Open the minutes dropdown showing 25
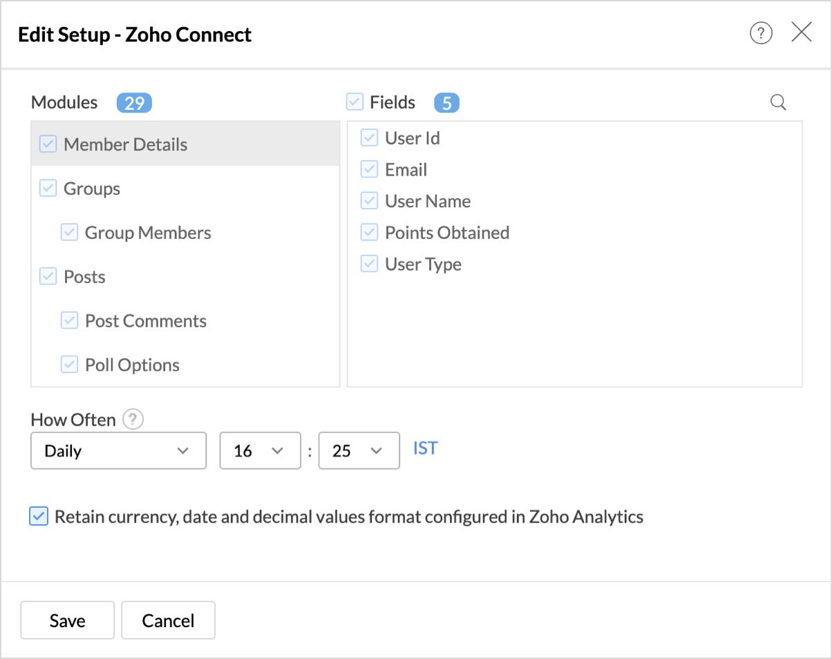The height and width of the screenshot is (659, 832). [x=359, y=451]
